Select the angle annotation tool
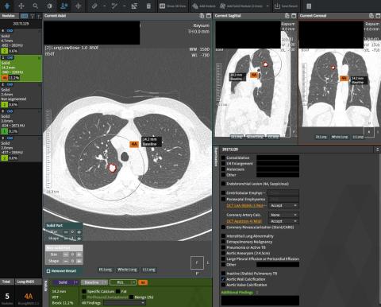Image resolution: width=381 pixels, height=307 pixels. (x=114, y=6)
